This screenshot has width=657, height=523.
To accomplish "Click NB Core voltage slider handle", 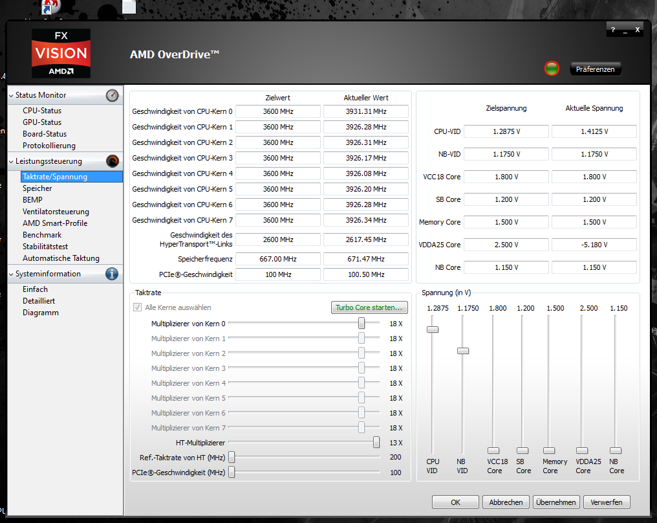I will (615, 451).
